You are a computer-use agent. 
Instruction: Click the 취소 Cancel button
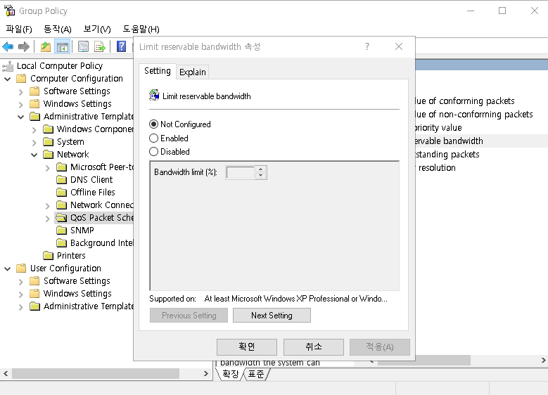click(314, 347)
